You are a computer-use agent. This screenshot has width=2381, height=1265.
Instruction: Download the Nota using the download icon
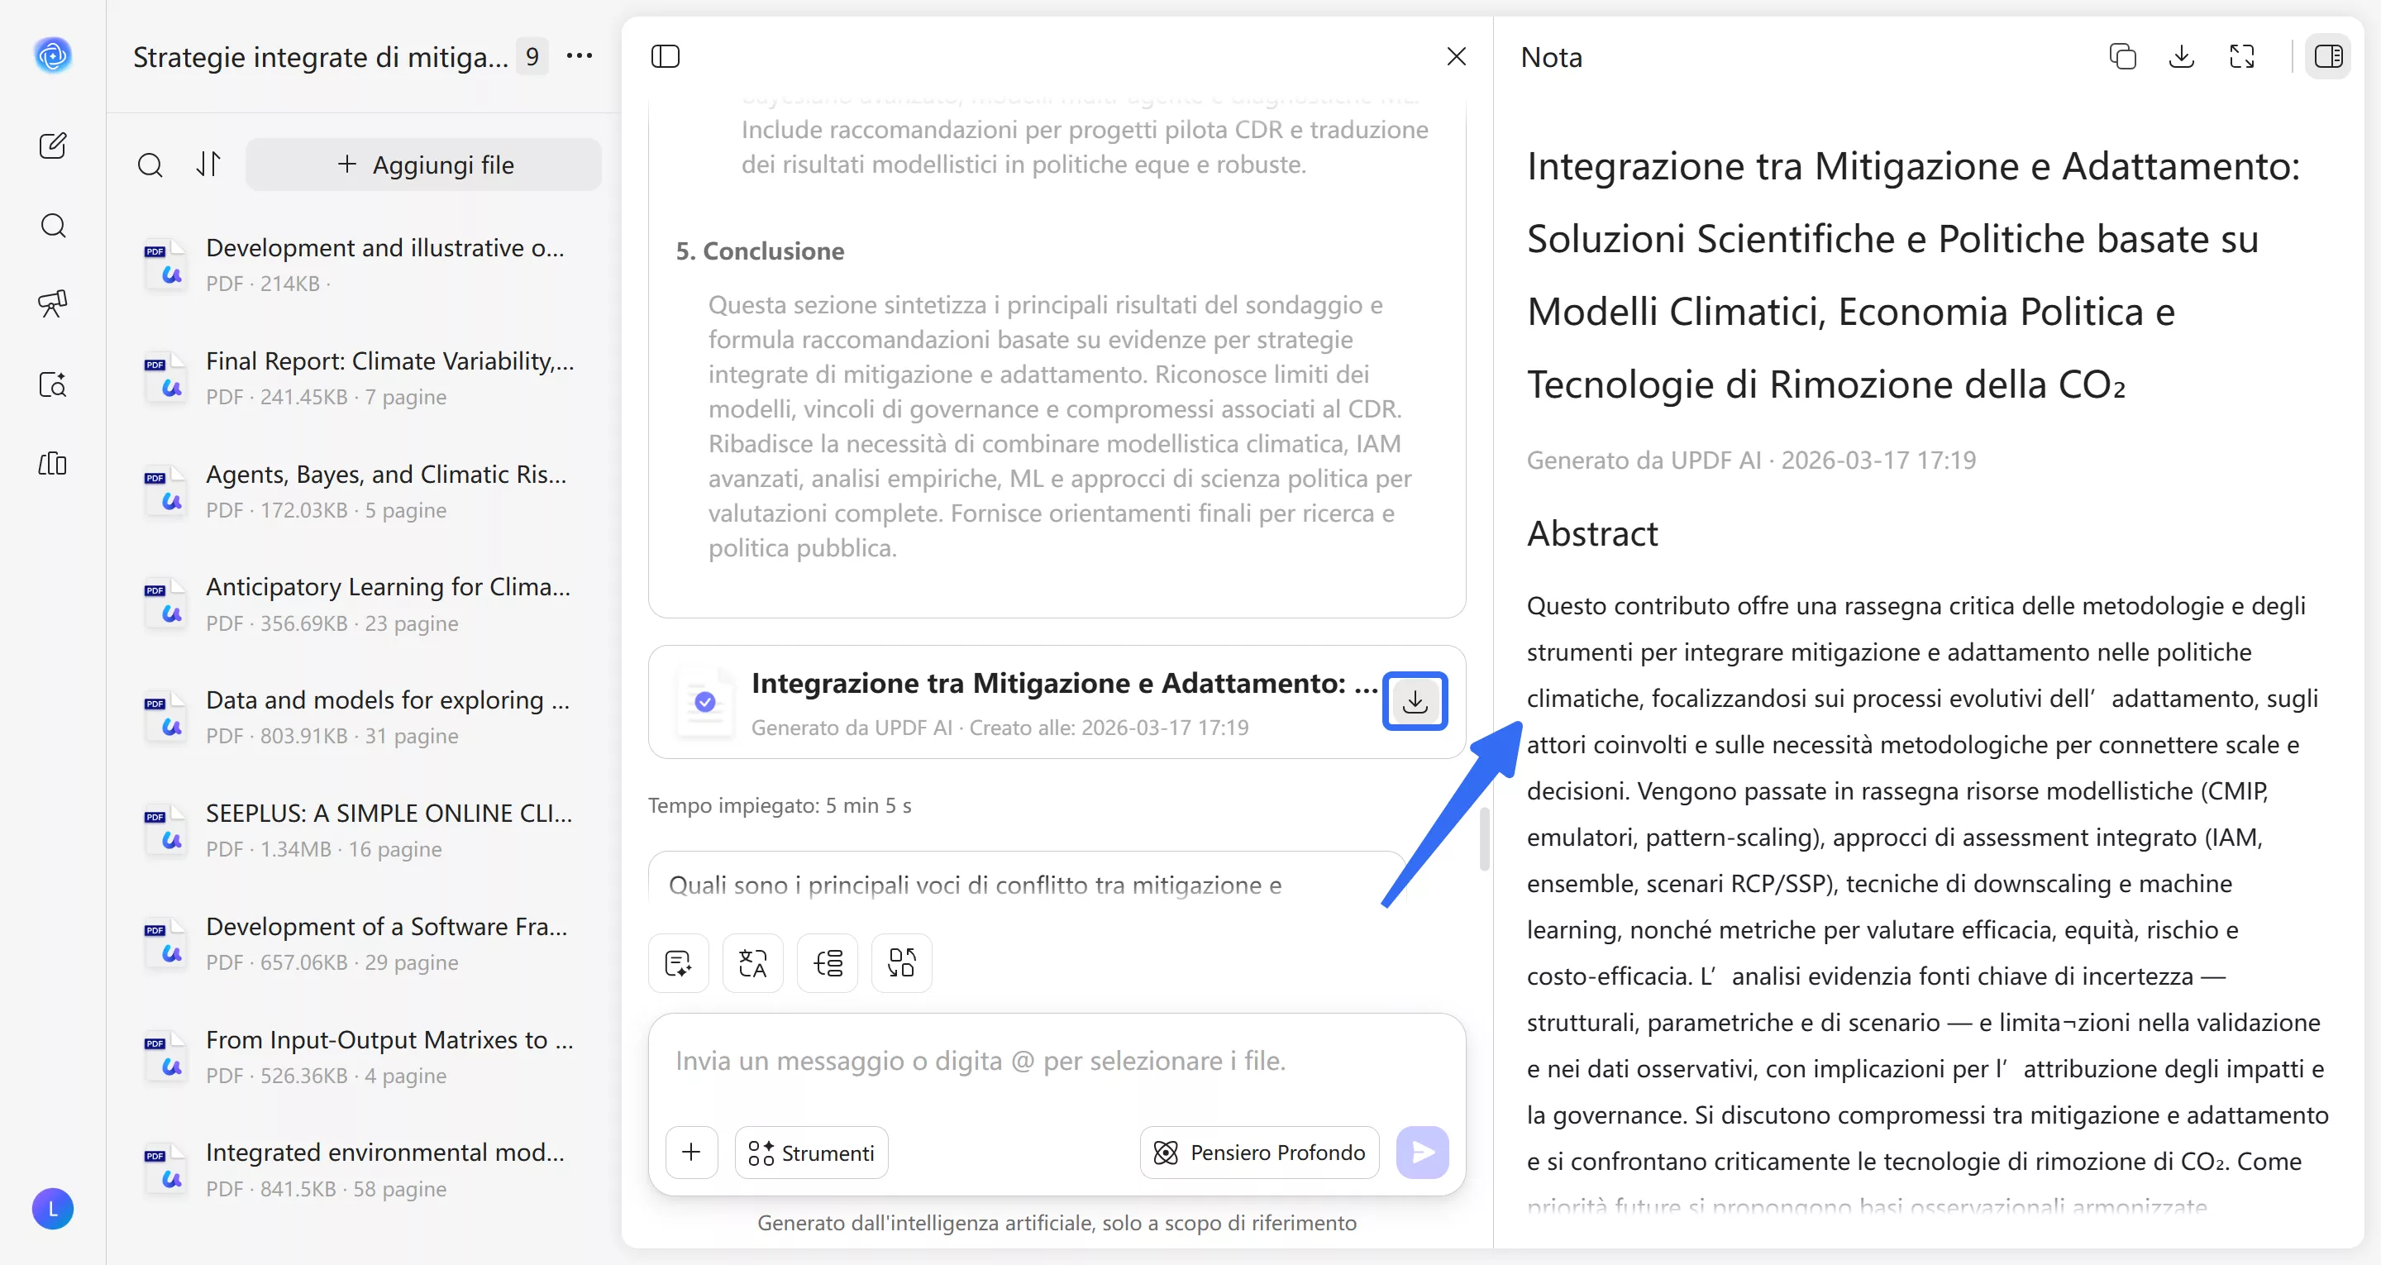pyautogui.click(x=2182, y=56)
